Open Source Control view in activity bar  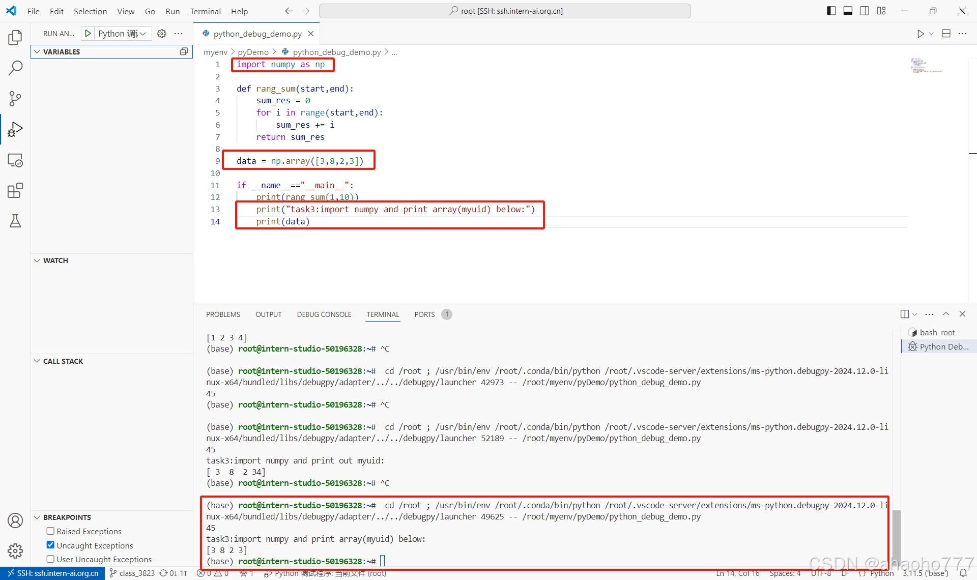point(15,98)
